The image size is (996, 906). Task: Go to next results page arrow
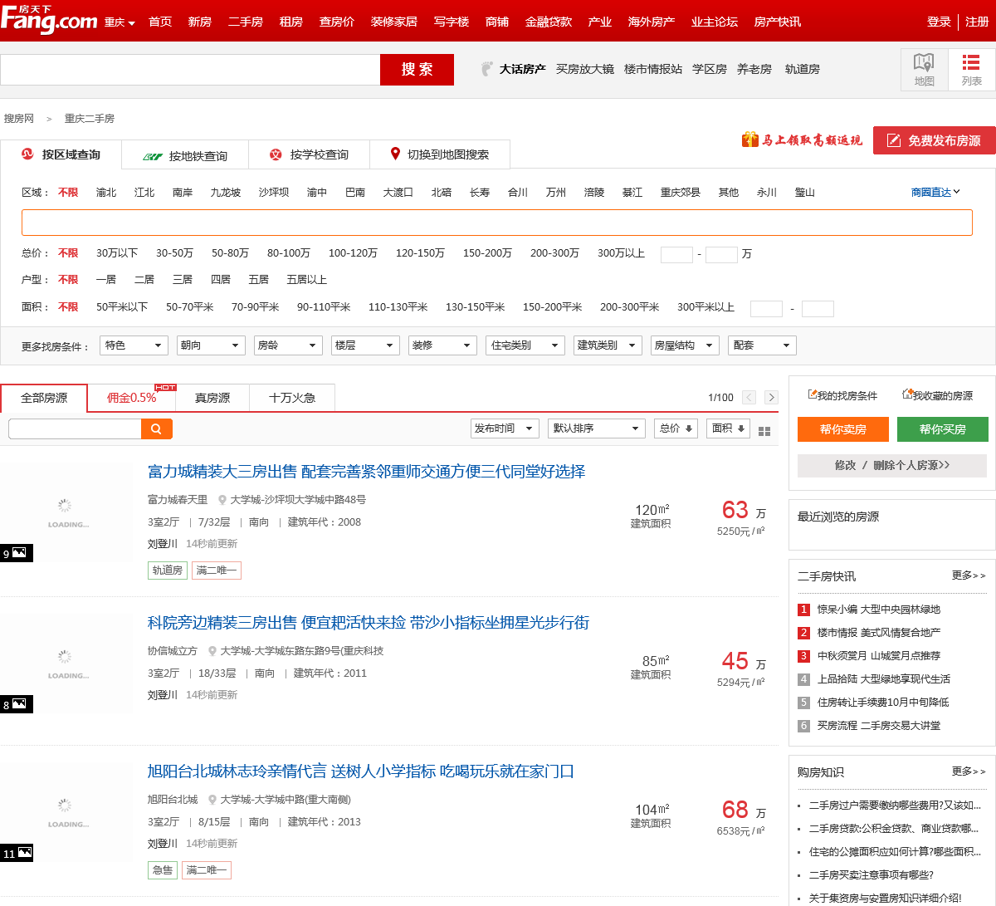771,398
